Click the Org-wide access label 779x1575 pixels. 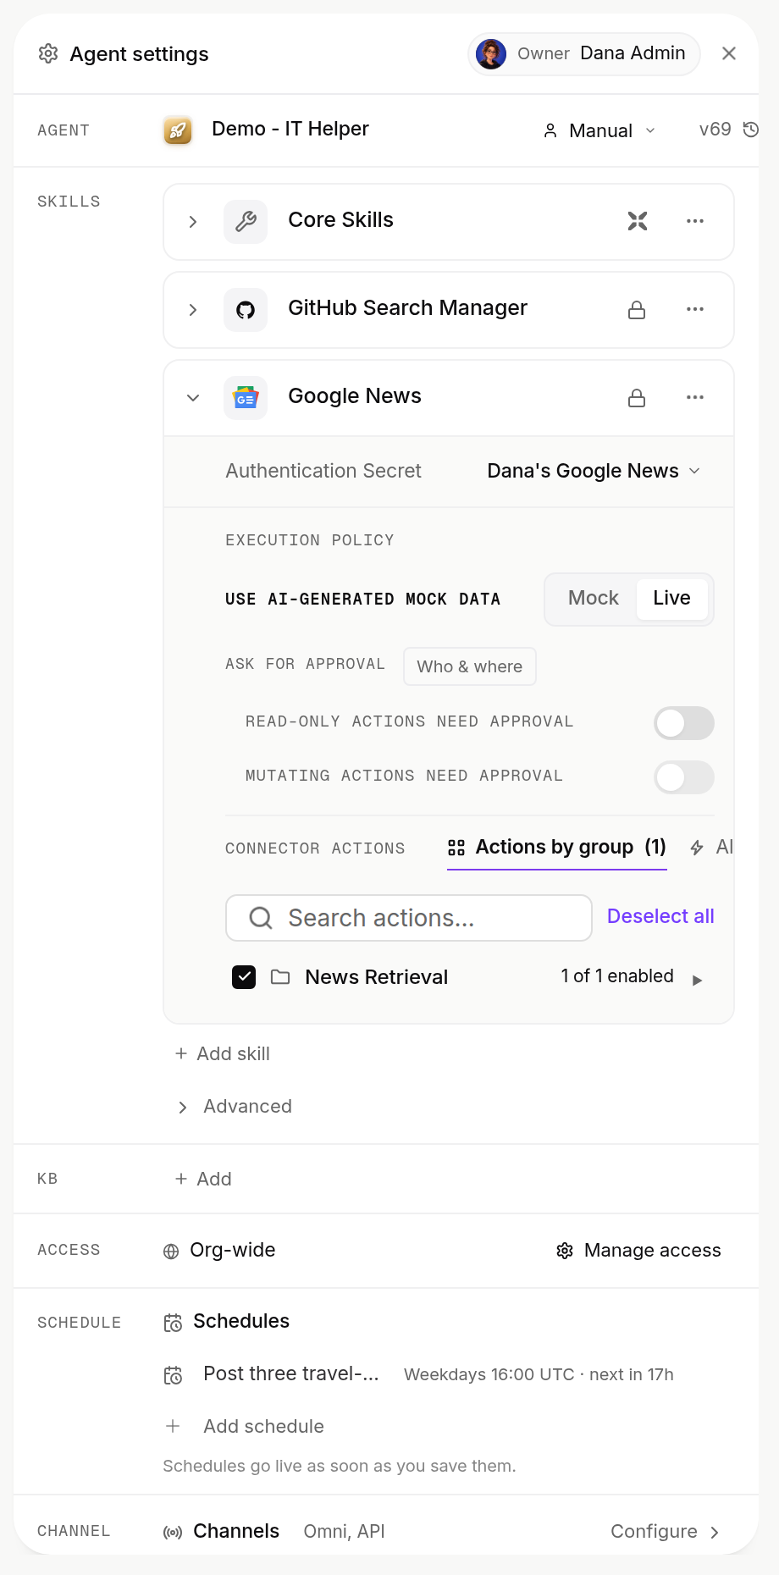click(233, 1251)
